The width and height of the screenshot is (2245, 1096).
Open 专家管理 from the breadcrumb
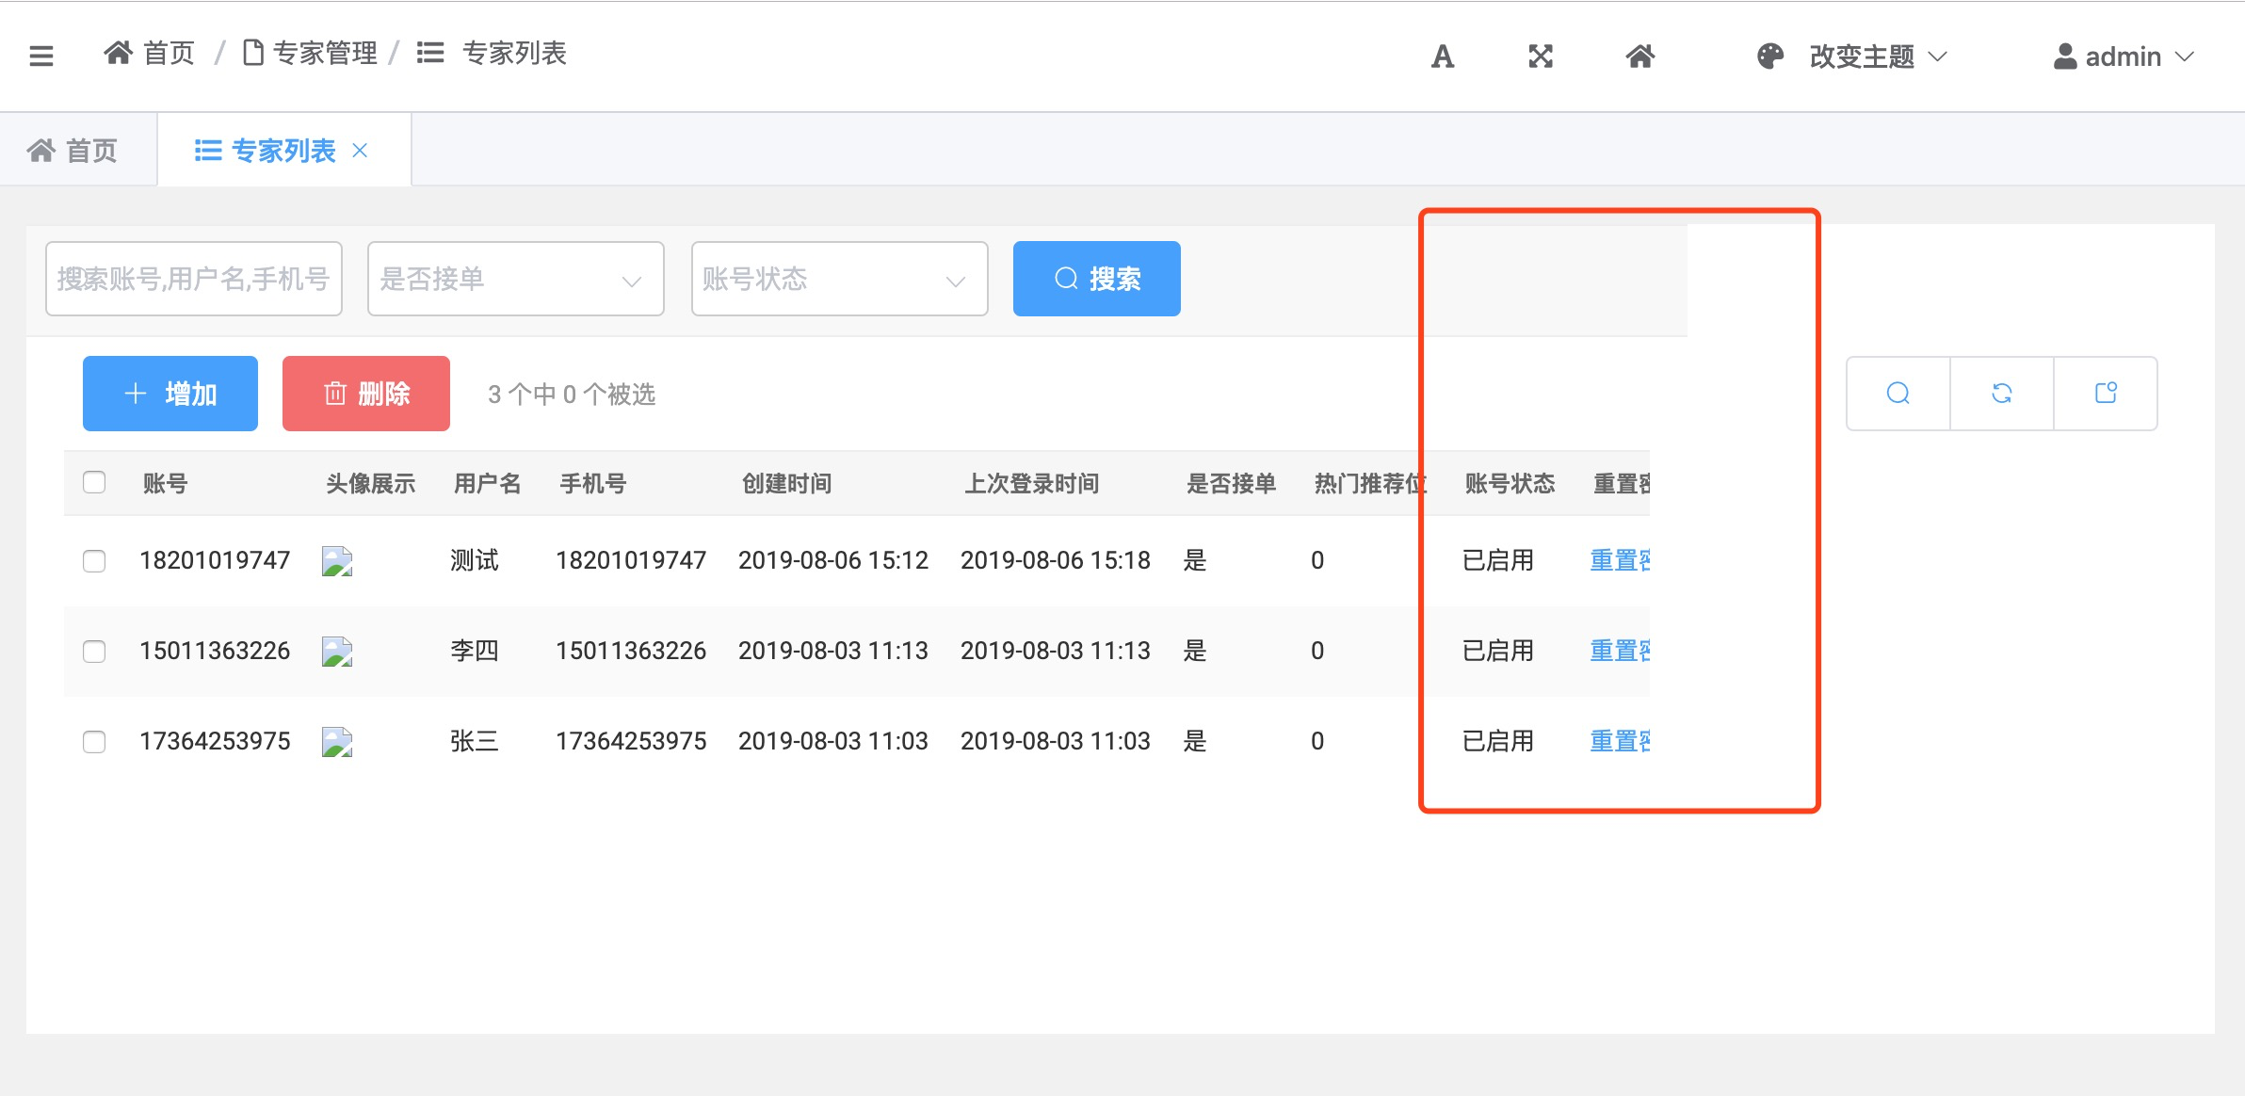324,53
